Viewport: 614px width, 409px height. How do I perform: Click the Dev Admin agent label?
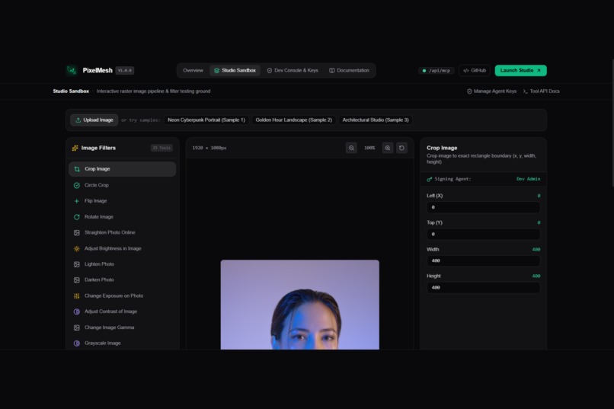click(x=528, y=179)
